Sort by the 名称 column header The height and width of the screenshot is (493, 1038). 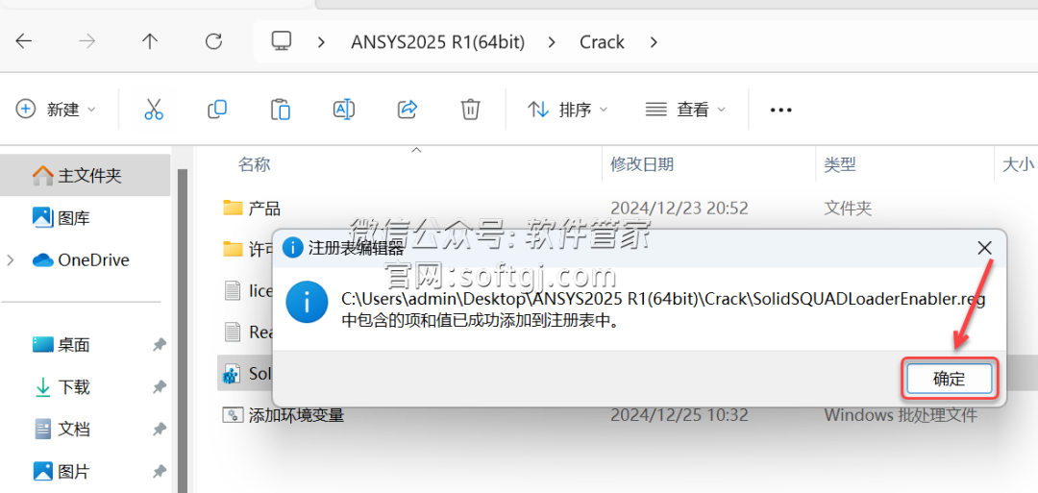tap(254, 164)
